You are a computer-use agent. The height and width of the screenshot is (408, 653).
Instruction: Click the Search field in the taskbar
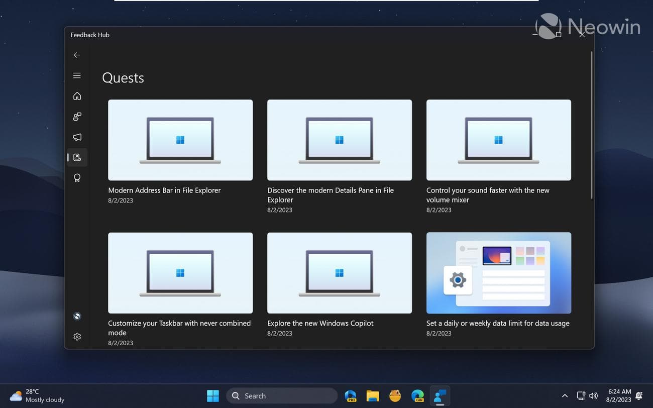(281, 395)
